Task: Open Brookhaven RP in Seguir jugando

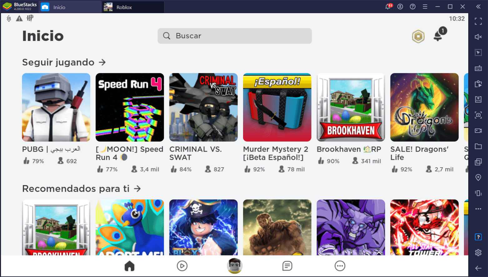Action: click(351, 107)
